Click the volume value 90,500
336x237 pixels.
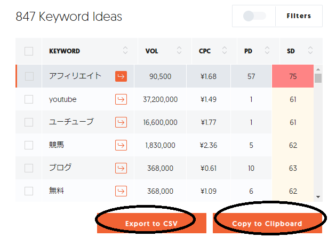[161, 76]
